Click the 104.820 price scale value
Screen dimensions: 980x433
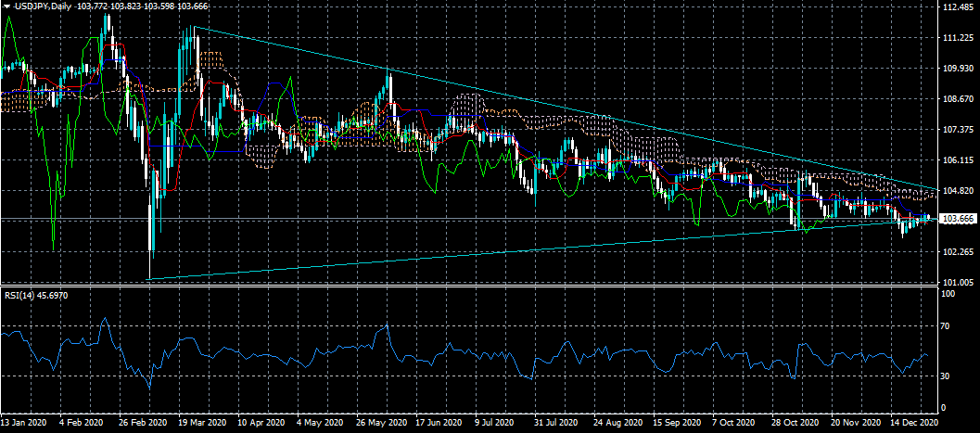[x=957, y=191]
